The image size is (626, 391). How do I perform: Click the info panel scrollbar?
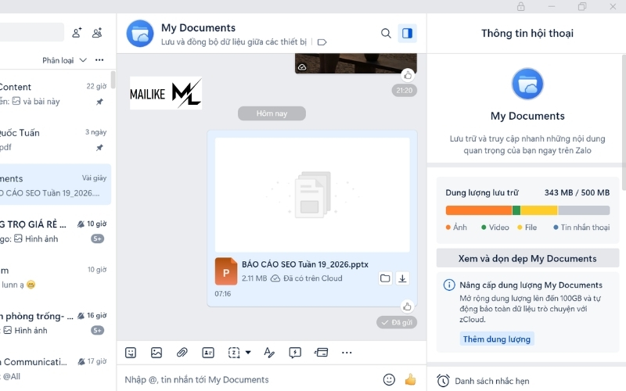624,122
